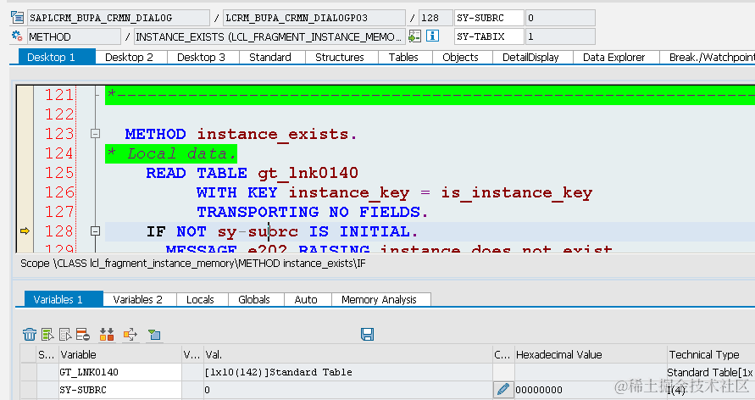Click the row selector for GT_LNK0140

[29, 372]
